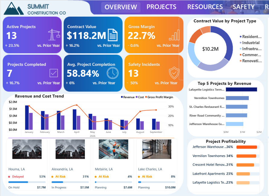Viewport: 269px width, 196px height.
Task: Select the Vermilion Townhomes revenue bar
Action: pyautogui.click(x=237, y=98)
